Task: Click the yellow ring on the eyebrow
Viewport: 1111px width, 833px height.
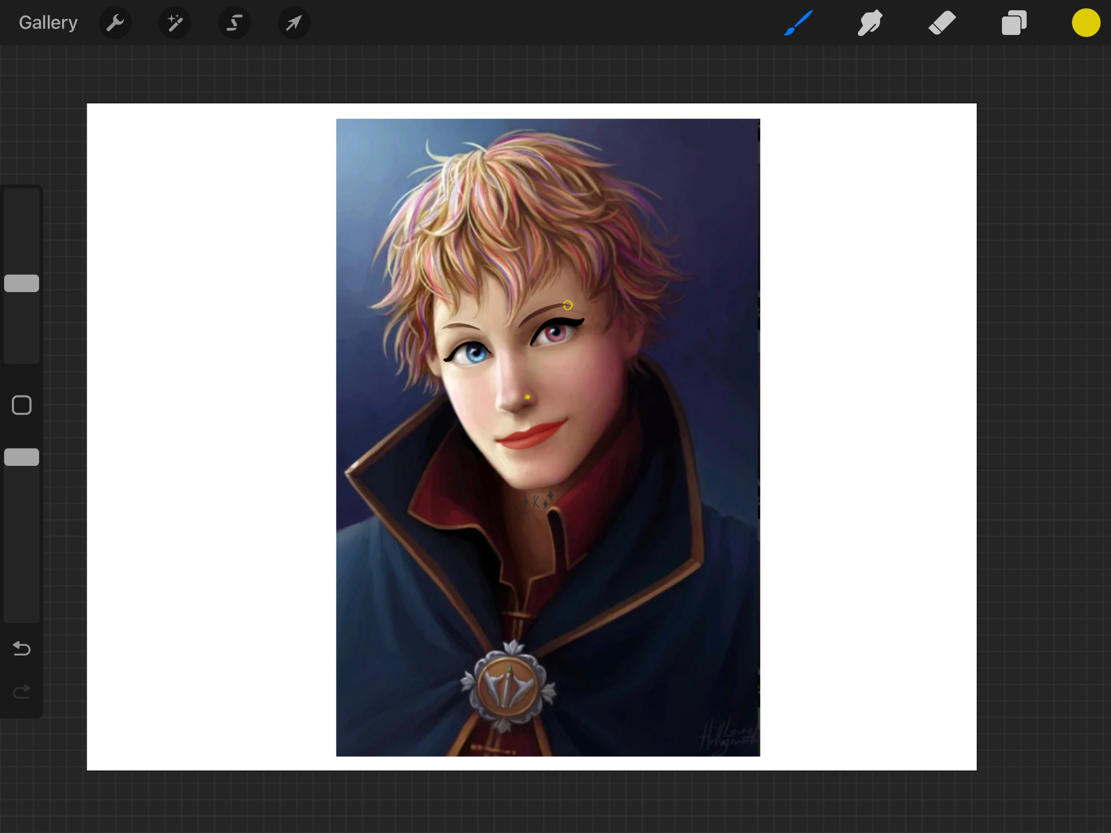Action: [x=567, y=305]
